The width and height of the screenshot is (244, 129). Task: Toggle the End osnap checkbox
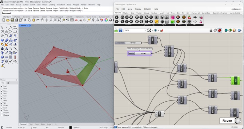pos(2,86)
